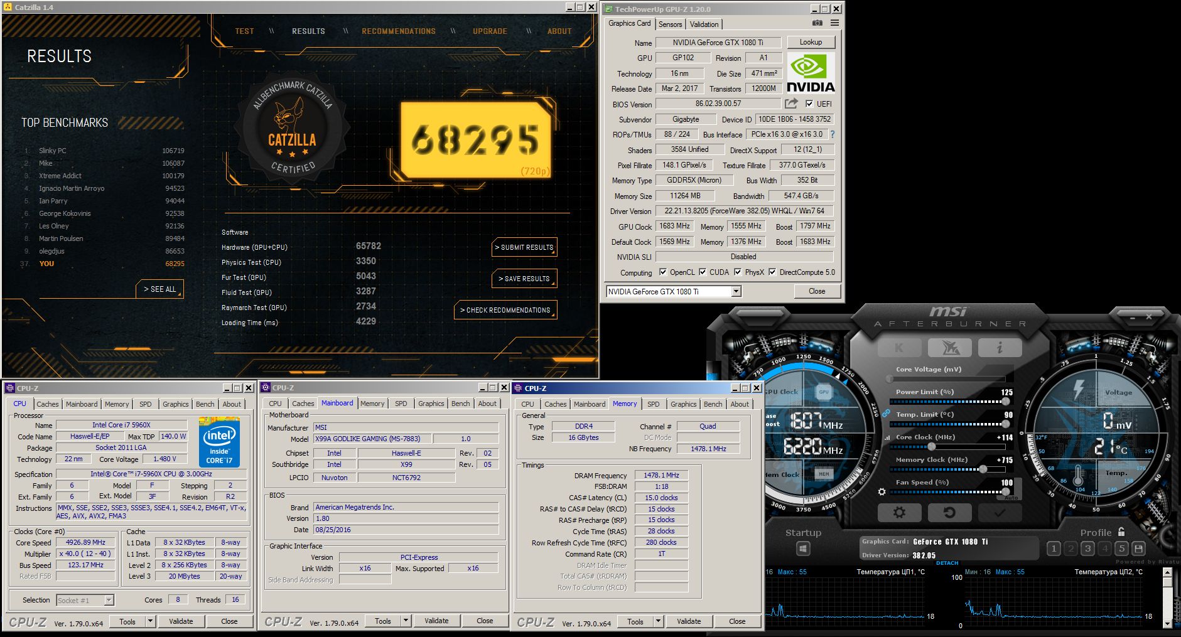This screenshot has width=1181, height=637.
Task: Open Bench tab in first CPU-Z window
Action: tap(205, 404)
